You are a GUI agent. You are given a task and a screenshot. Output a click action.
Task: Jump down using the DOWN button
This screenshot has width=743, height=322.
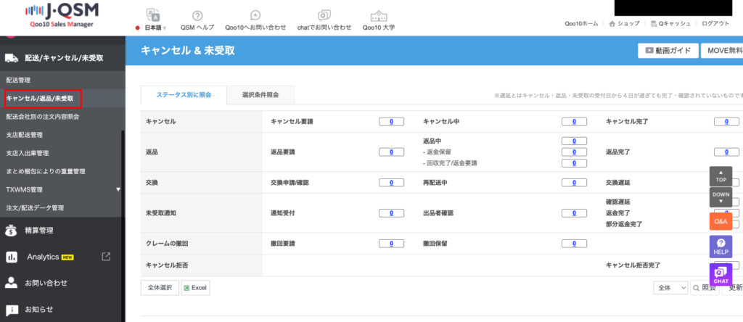pyautogui.click(x=721, y=197)
